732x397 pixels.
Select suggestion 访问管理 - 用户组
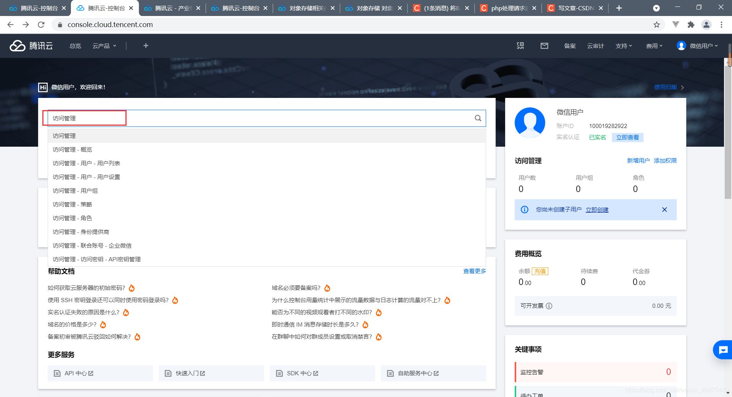[x=267, y=191]
